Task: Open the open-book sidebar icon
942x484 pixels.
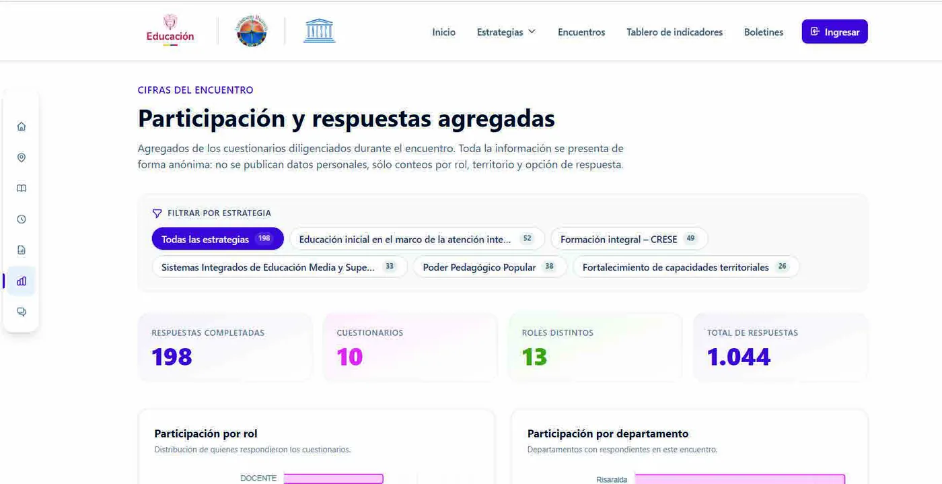Action: [x=22, y=188]
